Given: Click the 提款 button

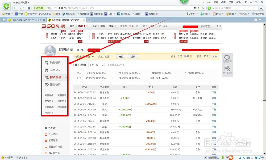Looking at the screenshot, I should pyautogui.click(x=133, y=57).
